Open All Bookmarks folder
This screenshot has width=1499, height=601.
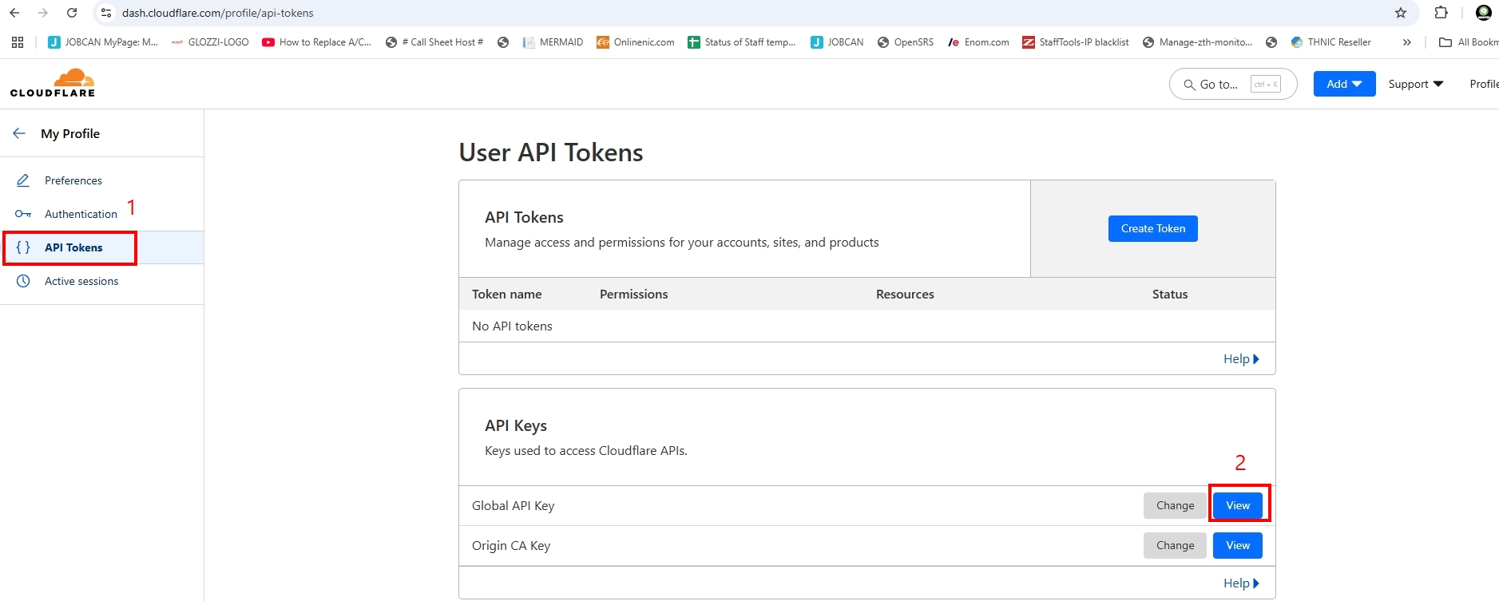(1469, 42)
